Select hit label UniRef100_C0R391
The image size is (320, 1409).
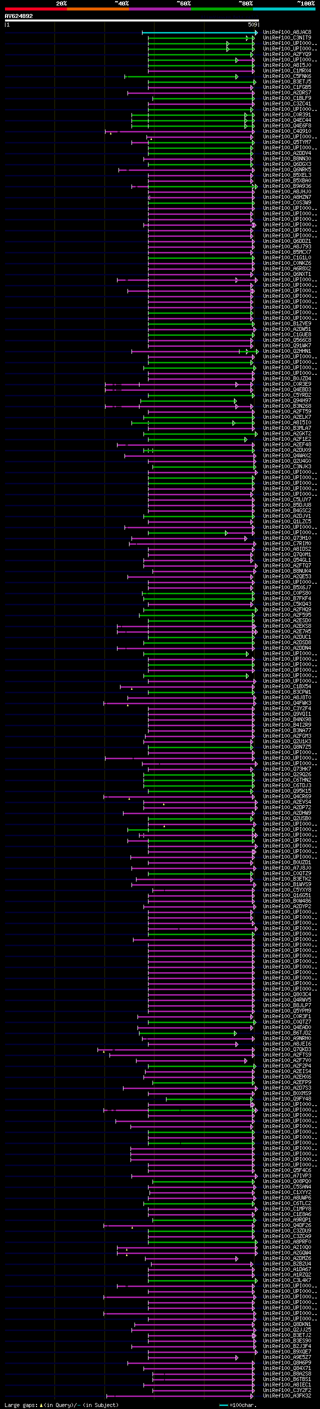[287, 115]
